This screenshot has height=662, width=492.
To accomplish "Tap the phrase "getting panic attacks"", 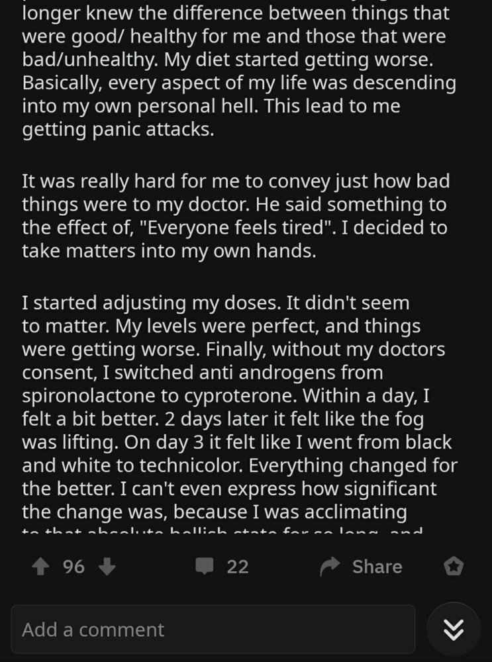I will pos(118,130).
